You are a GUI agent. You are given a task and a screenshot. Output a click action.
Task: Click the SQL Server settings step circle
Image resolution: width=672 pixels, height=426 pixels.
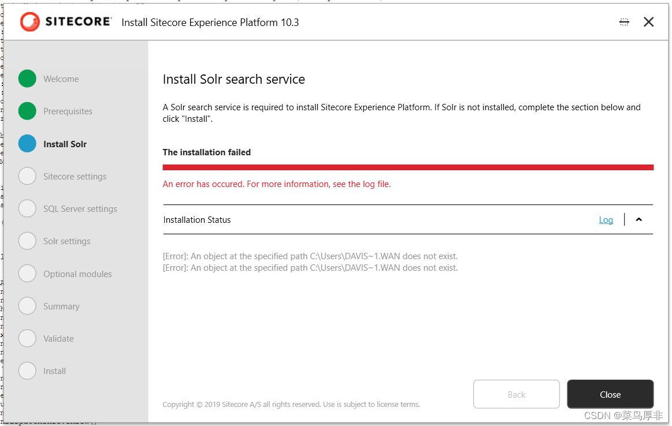pyautogui.click(x=27, y=208)
